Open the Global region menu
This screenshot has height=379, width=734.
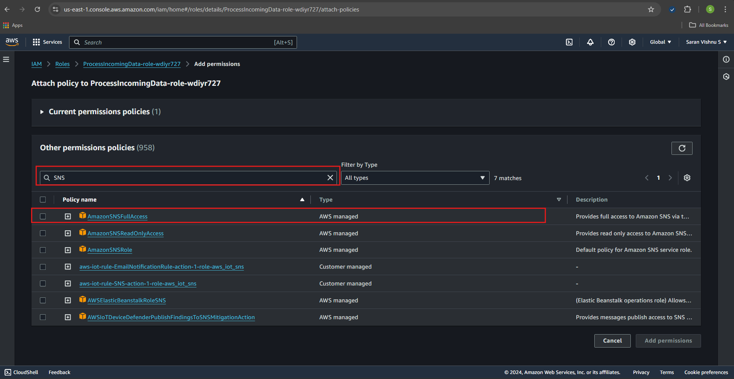(x=660, y=42)
